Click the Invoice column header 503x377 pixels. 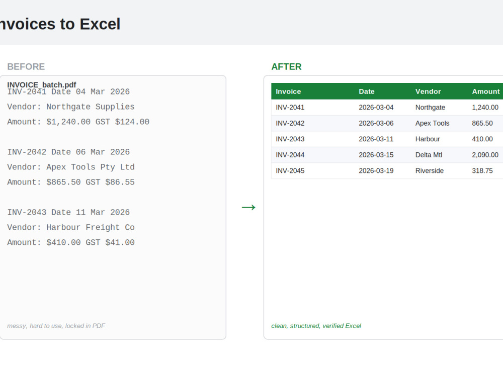(313, 91)
